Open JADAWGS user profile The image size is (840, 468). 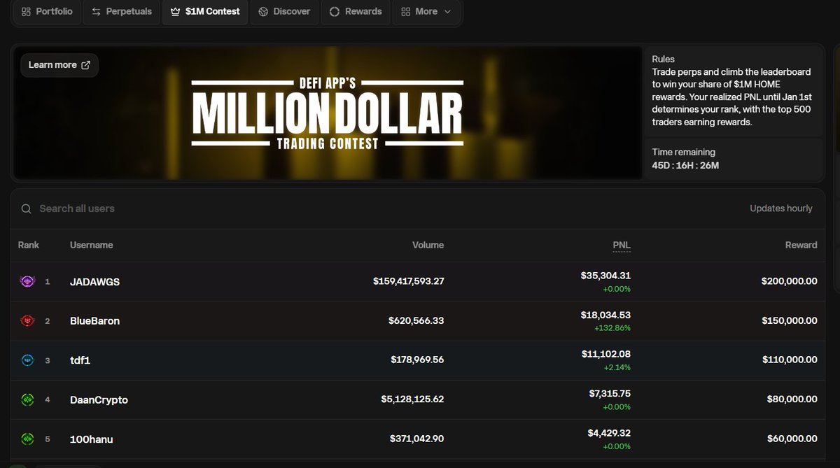click(94, 282)
